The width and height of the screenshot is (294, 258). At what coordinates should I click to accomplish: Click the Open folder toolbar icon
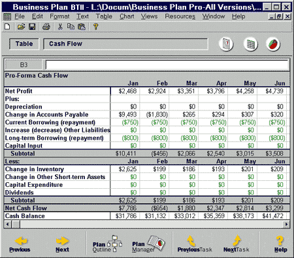point(21,27)
